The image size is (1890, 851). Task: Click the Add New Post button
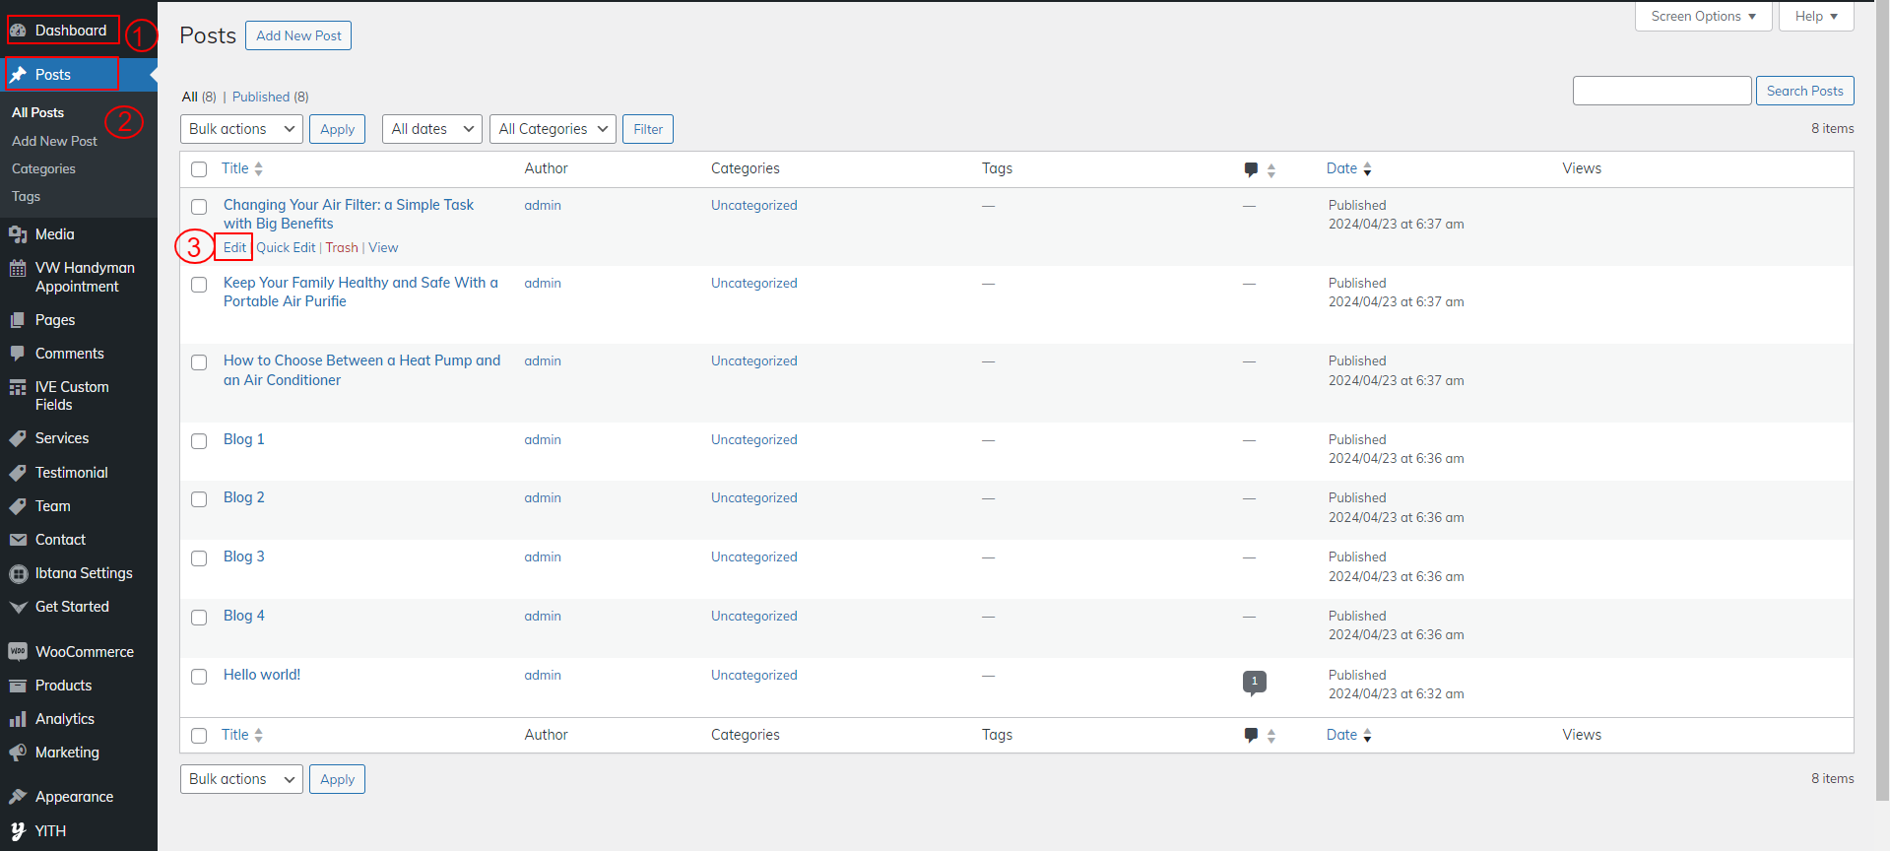coord(298,35)
